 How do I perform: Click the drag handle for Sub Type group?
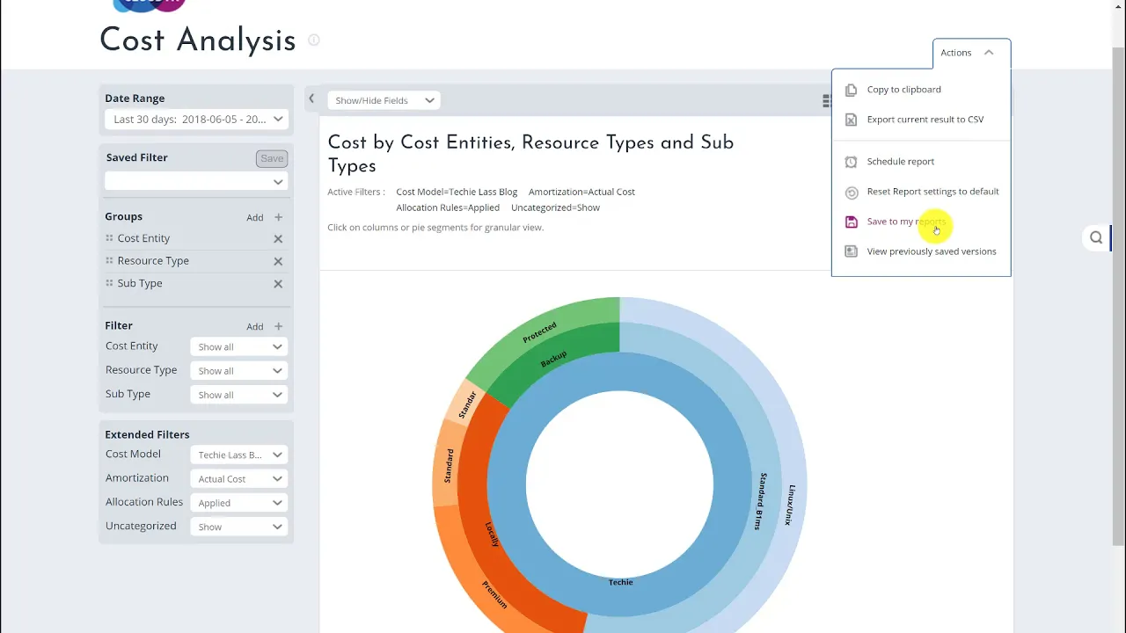[x=109, y=283]
